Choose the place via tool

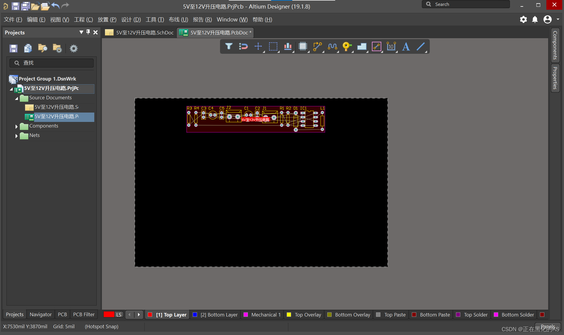click(347, 46)
